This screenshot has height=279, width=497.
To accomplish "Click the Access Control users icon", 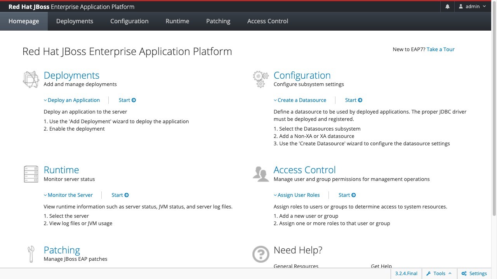I will pyautogui.click(x=261, y=174).
